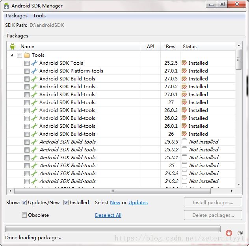Click 'Installed' status for rev 27.0.2

pos(198,87)
